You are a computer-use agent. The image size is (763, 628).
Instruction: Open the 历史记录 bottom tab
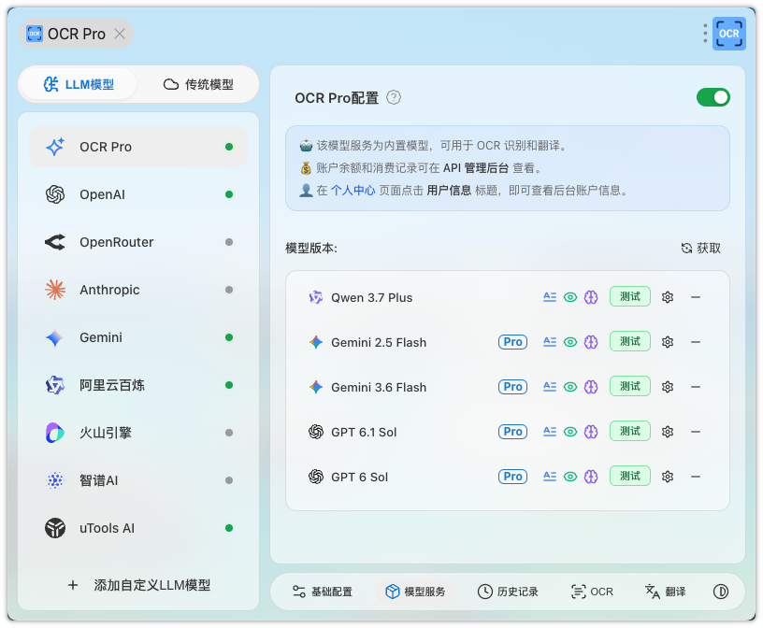[508, 592]
